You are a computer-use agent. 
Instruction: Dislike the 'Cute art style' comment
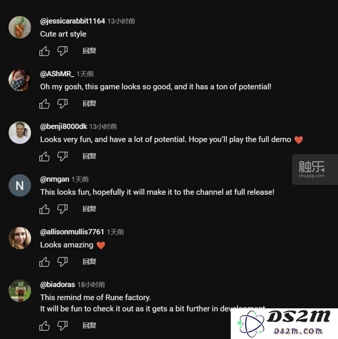point(63,51)
